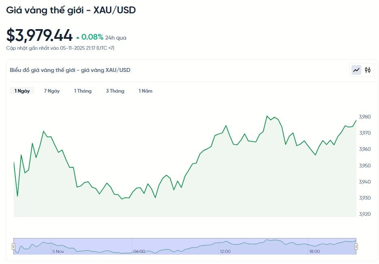Click the 06:00 mark in navigator

[x=139, y=251]
